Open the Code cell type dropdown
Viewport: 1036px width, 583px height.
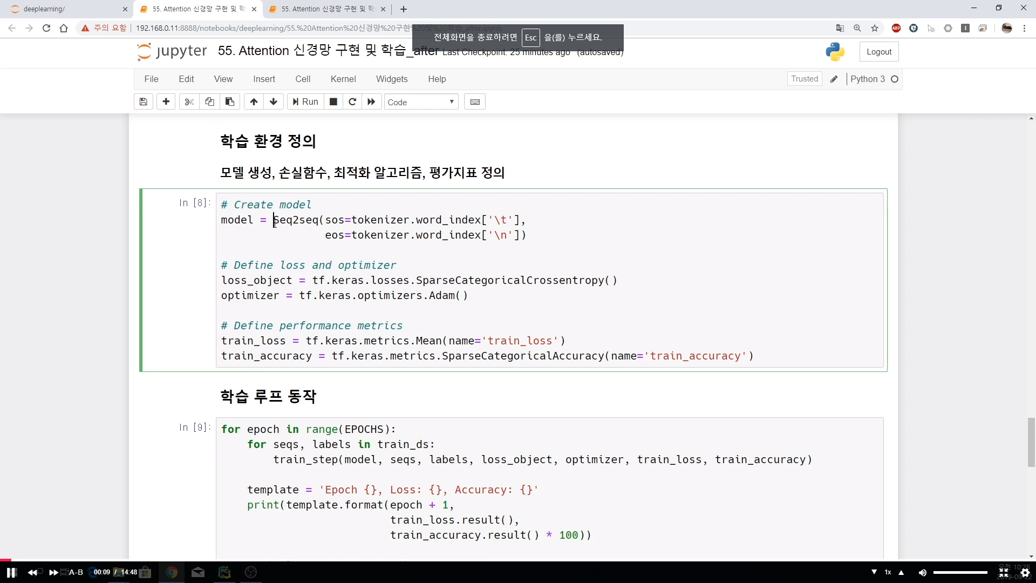tap(421, 102)
